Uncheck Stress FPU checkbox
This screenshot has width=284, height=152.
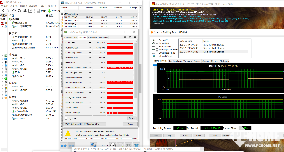[x=157, y=43]
